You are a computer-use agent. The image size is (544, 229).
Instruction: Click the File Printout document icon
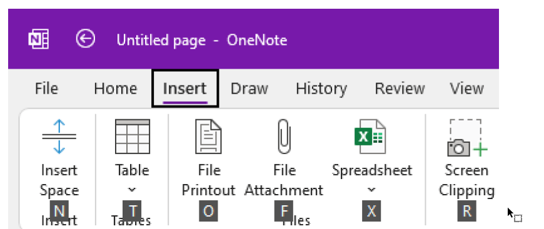pyautogui.click(x=208, y=137)
